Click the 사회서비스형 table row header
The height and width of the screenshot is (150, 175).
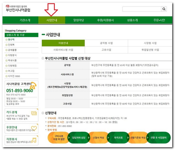point(67,74)
